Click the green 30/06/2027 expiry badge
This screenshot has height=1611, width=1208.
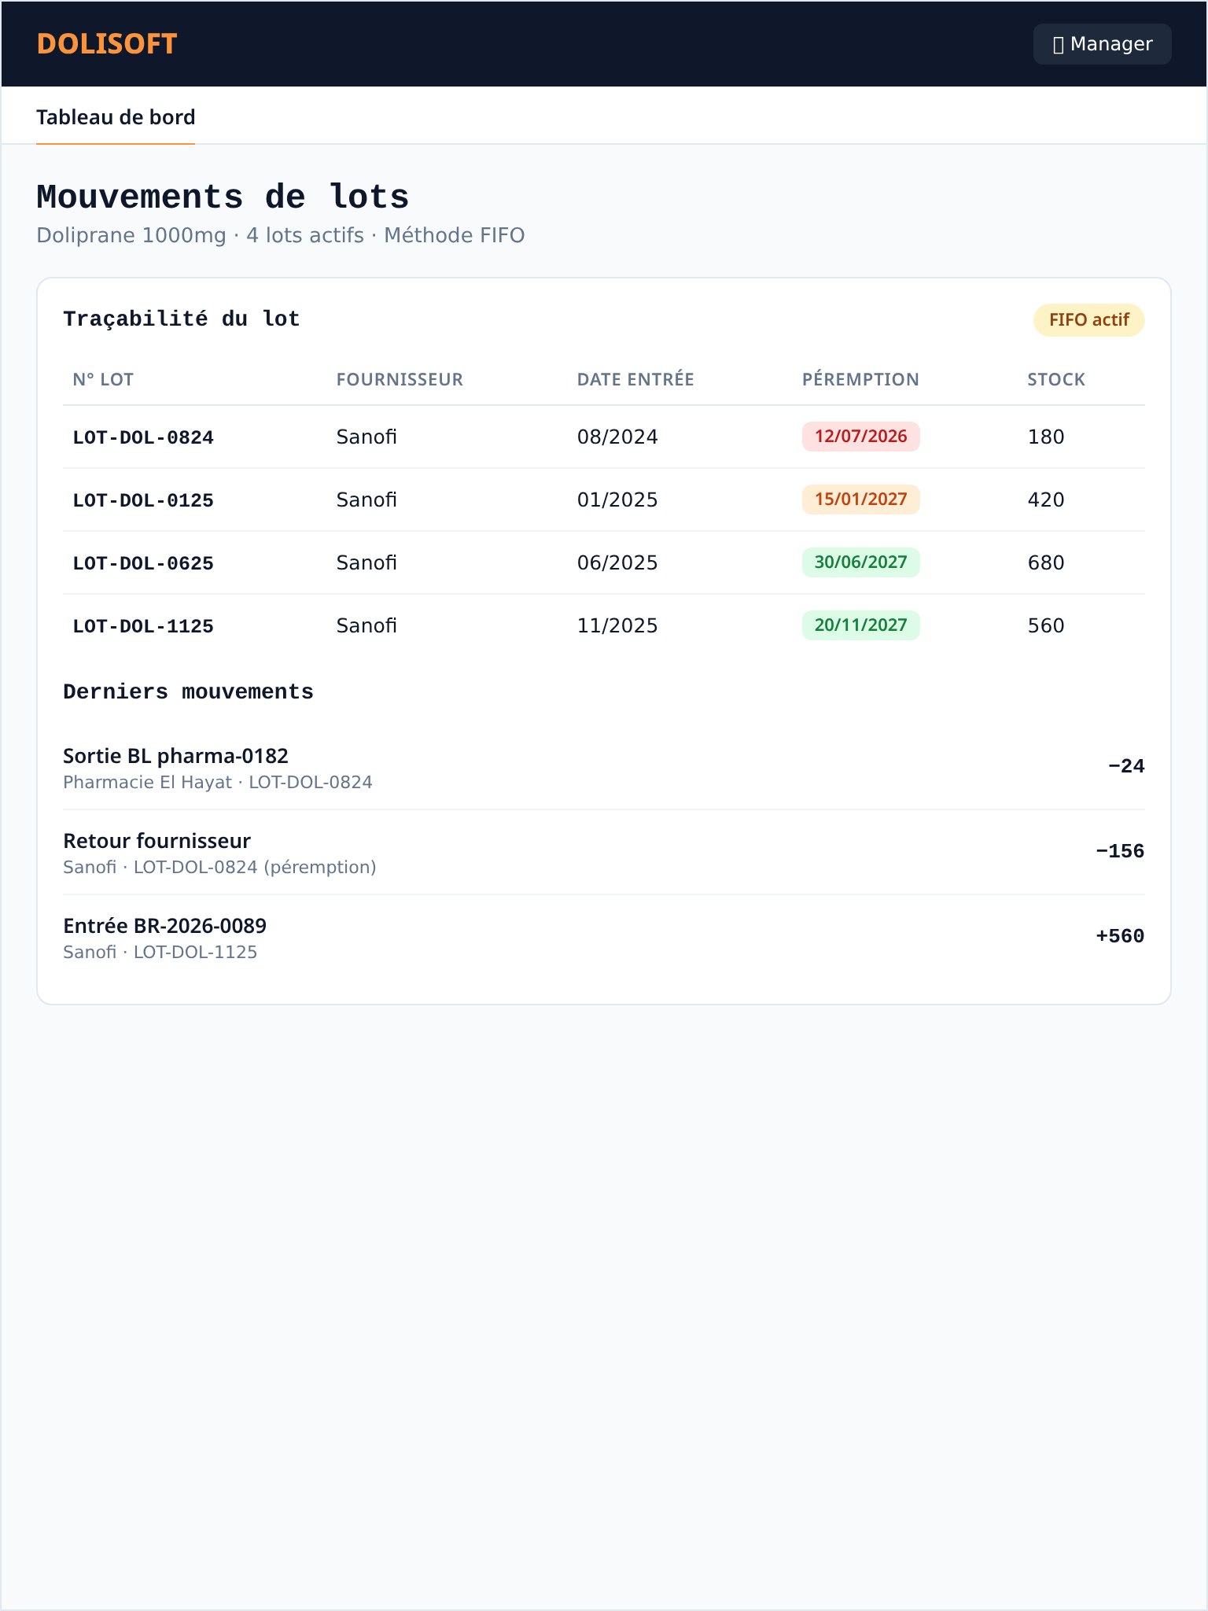860,562
